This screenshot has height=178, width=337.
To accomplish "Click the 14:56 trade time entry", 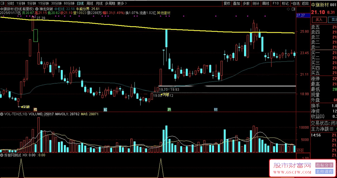I will (316, 135).
